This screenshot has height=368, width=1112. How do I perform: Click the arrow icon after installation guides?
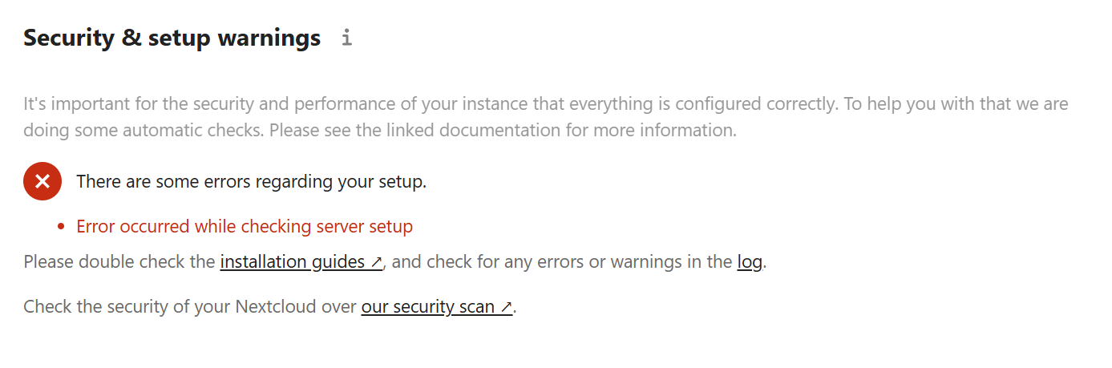(377, 262)
